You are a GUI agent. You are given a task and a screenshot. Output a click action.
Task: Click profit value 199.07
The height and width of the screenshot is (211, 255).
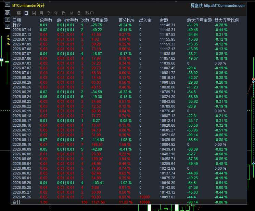[97, 159]
